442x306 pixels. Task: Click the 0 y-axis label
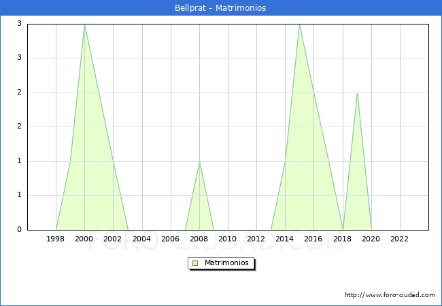pos(19,230)
